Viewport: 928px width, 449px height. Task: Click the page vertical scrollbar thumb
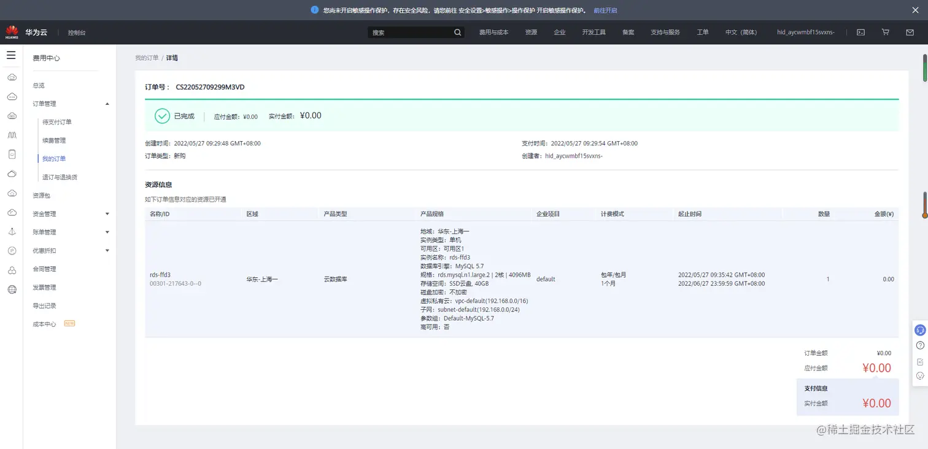tap(924, 67)
